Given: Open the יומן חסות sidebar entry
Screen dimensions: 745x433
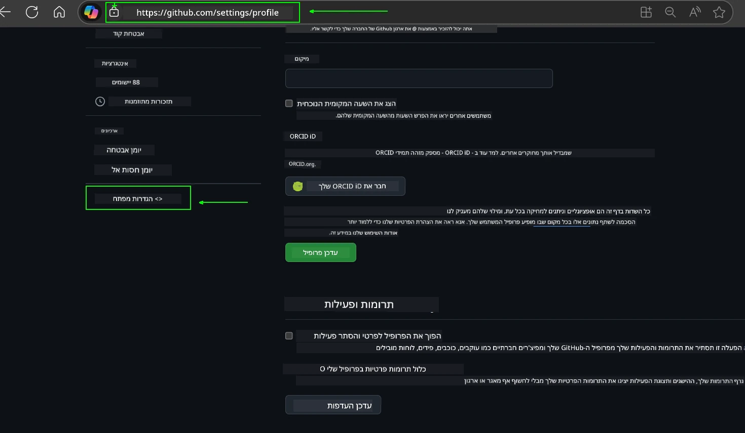Looking at the screenshot, I should [x=133, y=170].
